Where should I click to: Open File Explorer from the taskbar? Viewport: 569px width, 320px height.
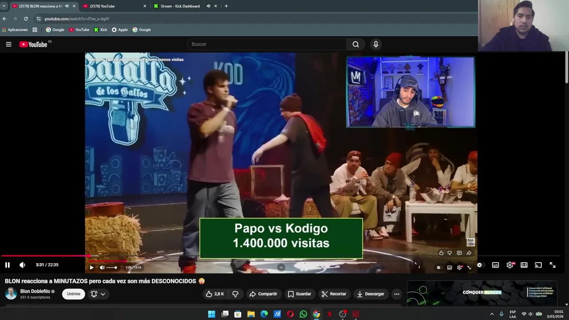[251, 314]
